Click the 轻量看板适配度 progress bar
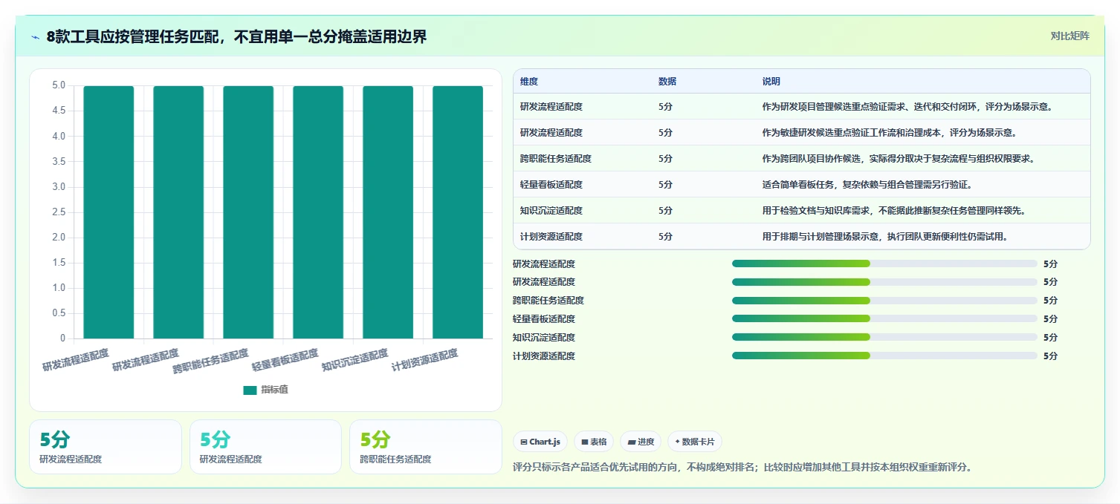Image resolution: width=1120 pixels, height=504 pixels. [x=884, y=319]
